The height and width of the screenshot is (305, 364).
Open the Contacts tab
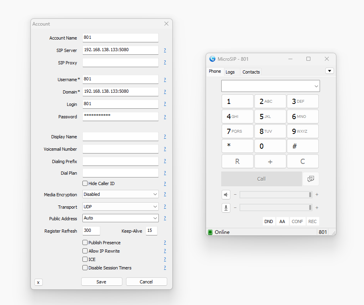(x=251, y=72)
